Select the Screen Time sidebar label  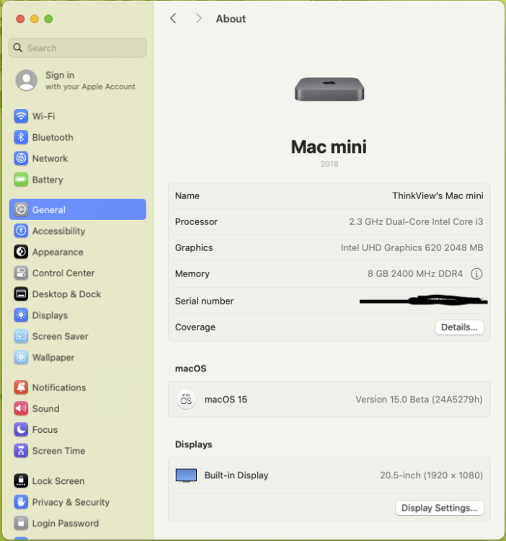58,451
